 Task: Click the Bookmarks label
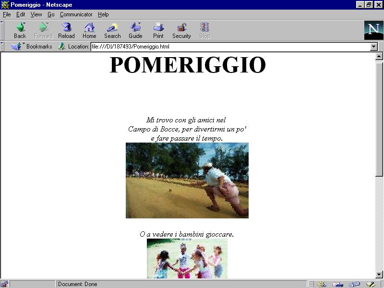(39, 46)
